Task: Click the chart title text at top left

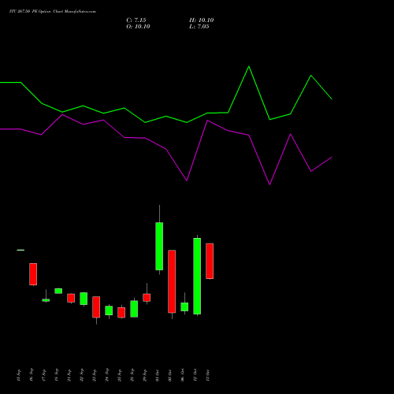Action: (x=53, y=11)
